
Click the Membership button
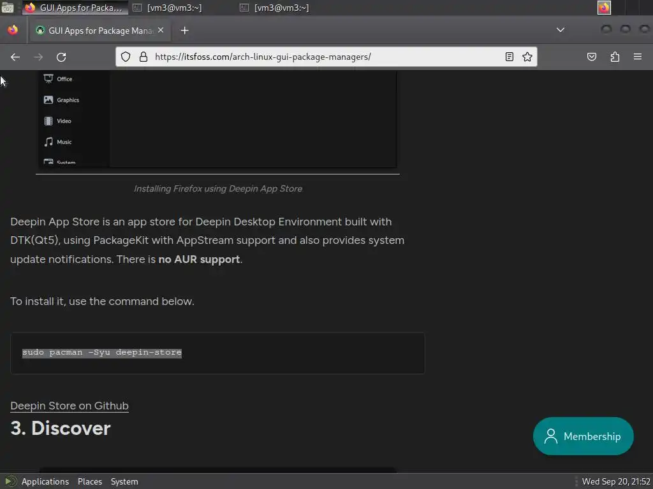click(x=583, y=436)
